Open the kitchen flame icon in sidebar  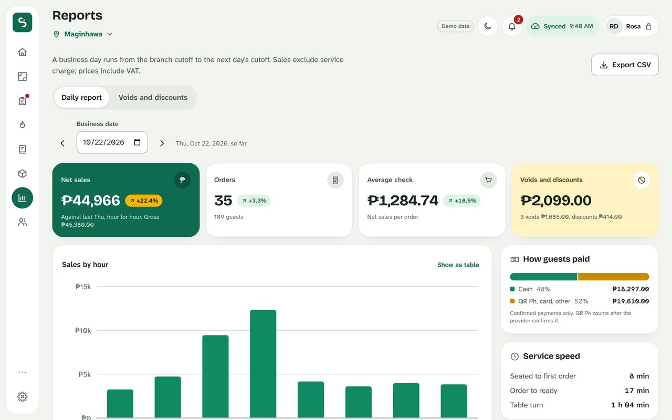(x=22, y=125)
